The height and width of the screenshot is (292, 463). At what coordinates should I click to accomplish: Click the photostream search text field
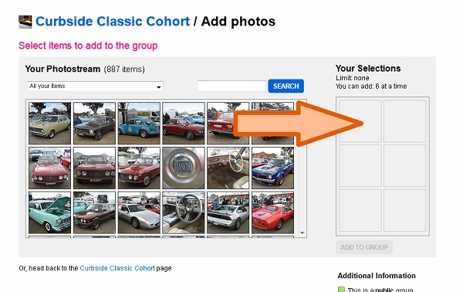pos(231,86)
